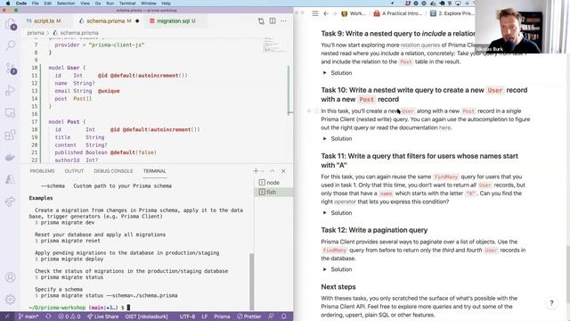Split the editor to the right

[273, 21]
